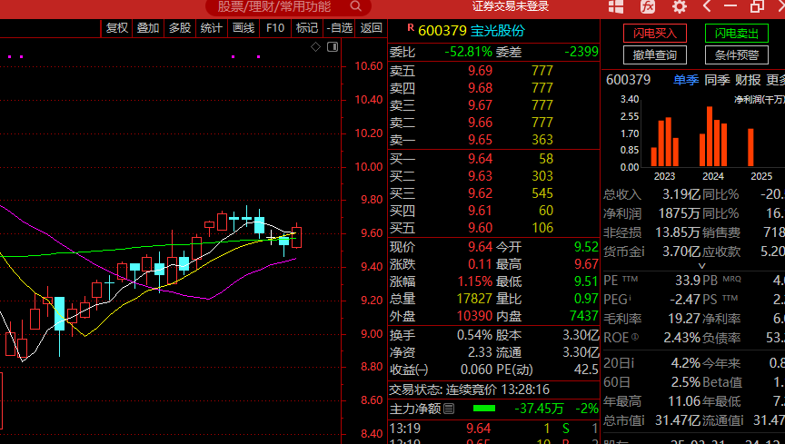Open the 财报 tab
This screenshot has height=444, width=785.
coord(748,80)
